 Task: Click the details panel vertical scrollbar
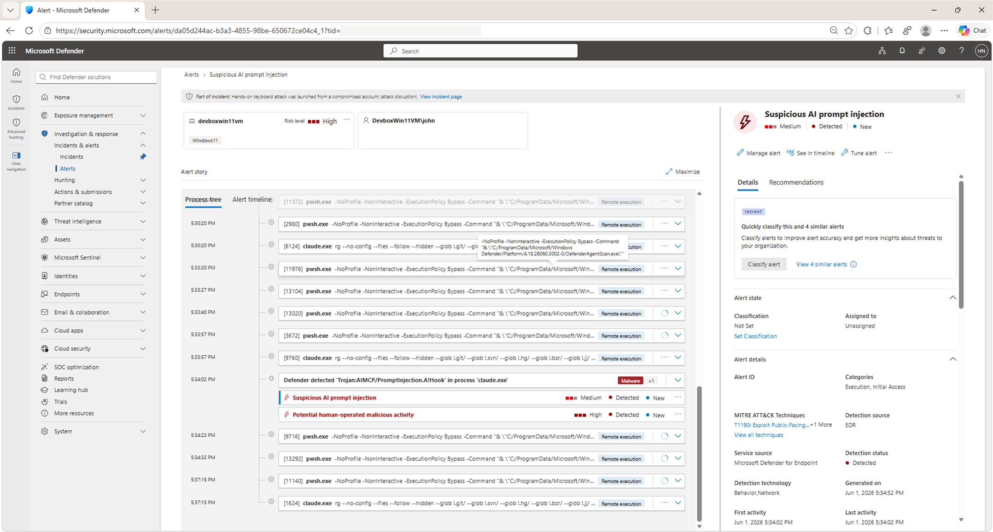(961, 244)
